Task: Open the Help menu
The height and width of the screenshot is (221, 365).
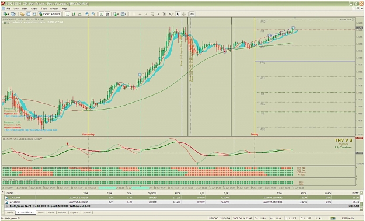Action: pos(64,9)
